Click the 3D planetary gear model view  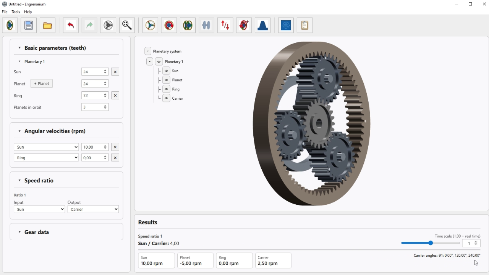coord(311,123)
